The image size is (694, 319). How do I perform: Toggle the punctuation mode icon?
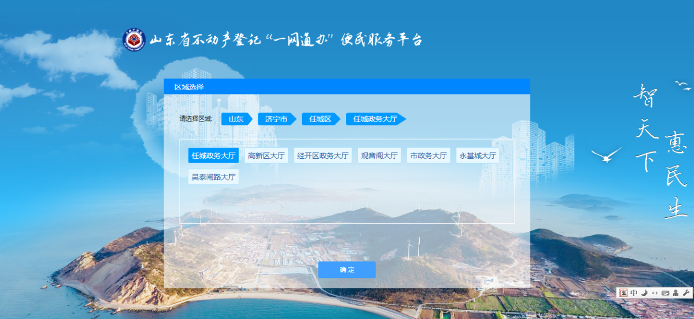coord(655,293)
